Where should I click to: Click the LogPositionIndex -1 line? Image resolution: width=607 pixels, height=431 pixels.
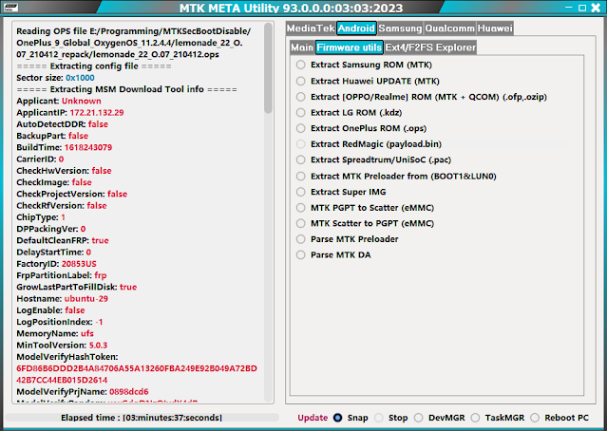(60, 322)
